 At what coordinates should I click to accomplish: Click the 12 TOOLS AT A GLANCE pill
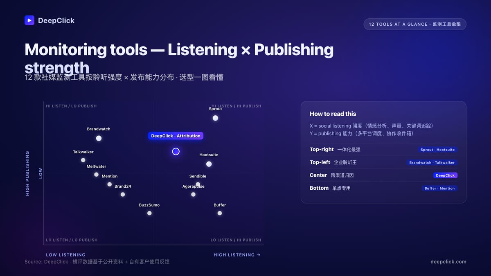pyautogui.click(x=415, y=24)
